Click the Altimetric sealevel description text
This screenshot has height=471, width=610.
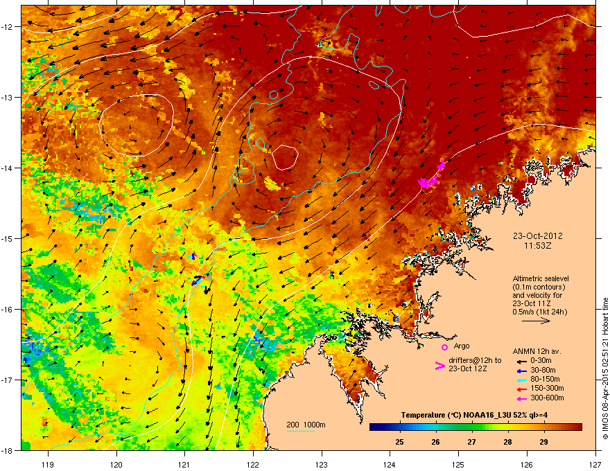tap(541, 295)
